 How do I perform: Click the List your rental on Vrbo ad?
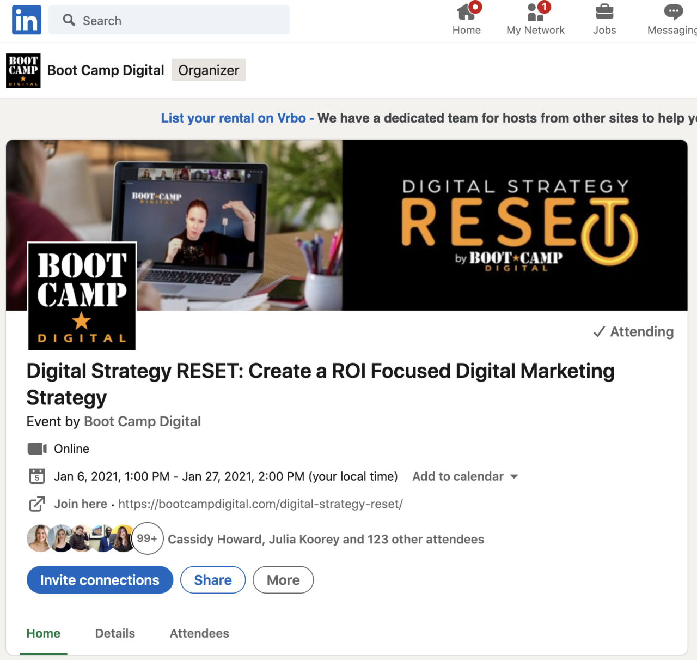point(233,118)
